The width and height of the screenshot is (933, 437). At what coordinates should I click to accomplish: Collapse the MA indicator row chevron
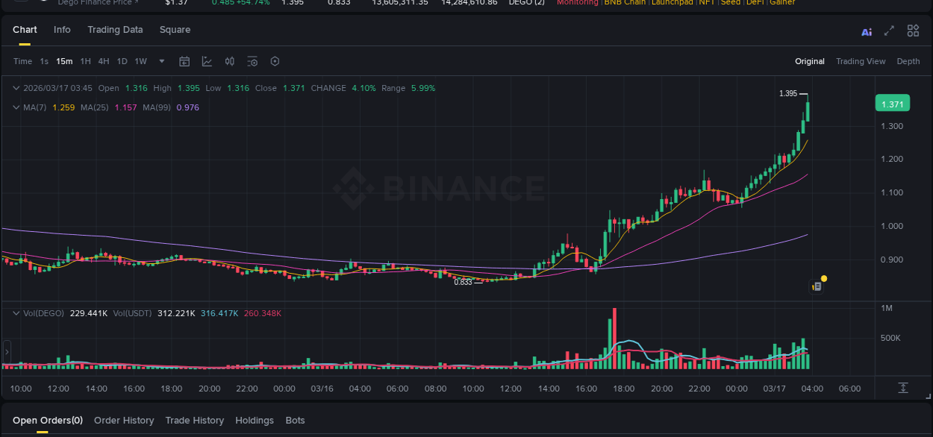coord(15,107)
